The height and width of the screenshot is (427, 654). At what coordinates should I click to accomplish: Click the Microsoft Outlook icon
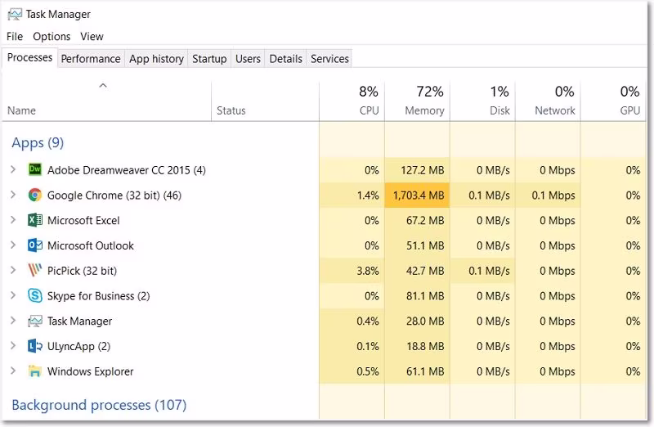coord(34,245)
